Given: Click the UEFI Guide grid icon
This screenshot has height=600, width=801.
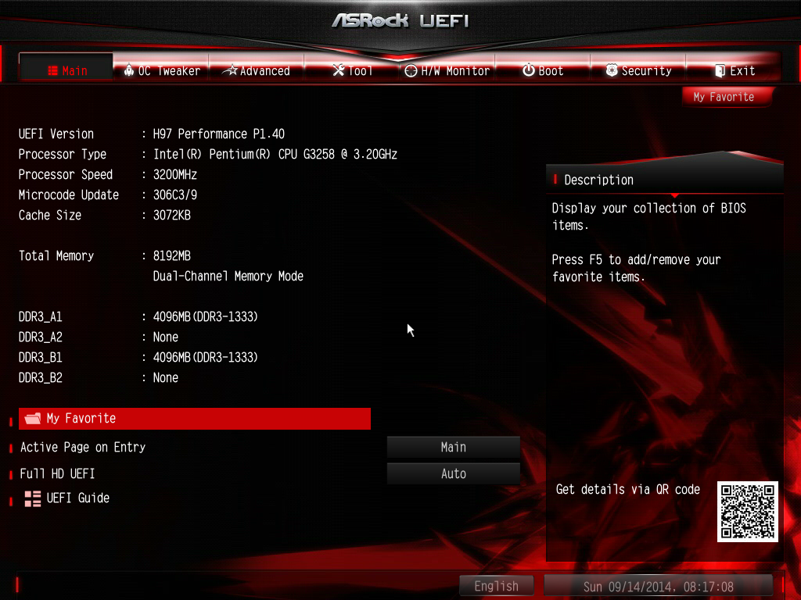Looking at the screenshot, I should point(33,498).
